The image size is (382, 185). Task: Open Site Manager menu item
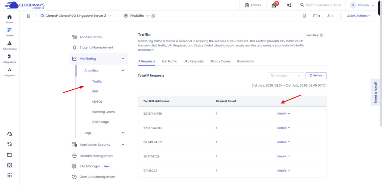tap(90, 166)
